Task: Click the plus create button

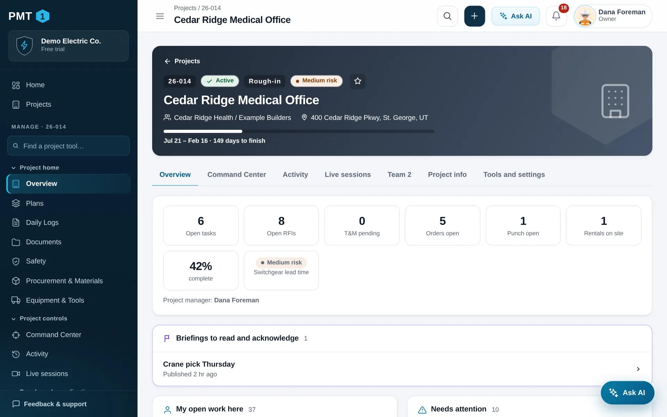Action: 475,16
